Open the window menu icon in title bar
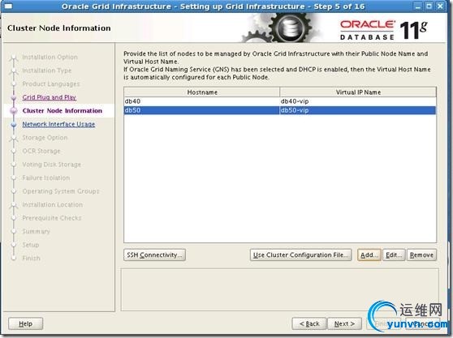 click(x=9, y=6)
